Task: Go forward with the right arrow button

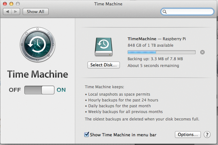Action: tap(16, 12)
